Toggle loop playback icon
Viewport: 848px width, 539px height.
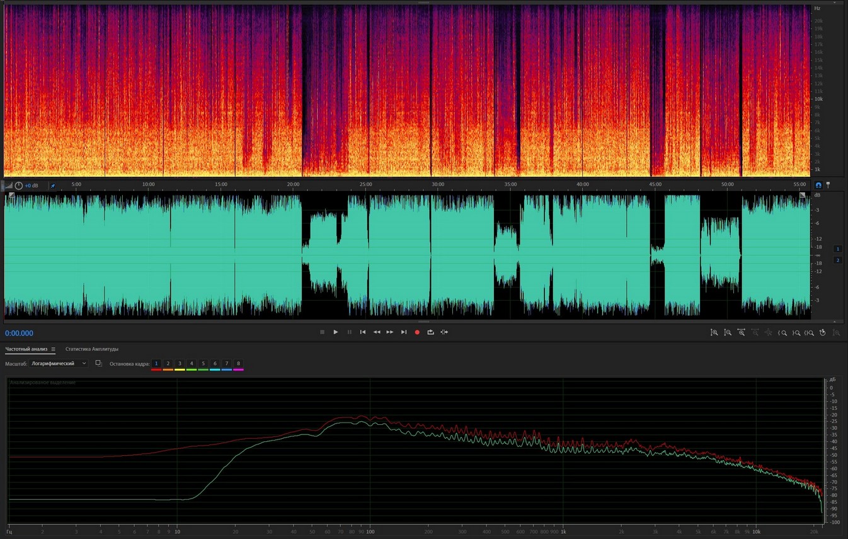431,332
